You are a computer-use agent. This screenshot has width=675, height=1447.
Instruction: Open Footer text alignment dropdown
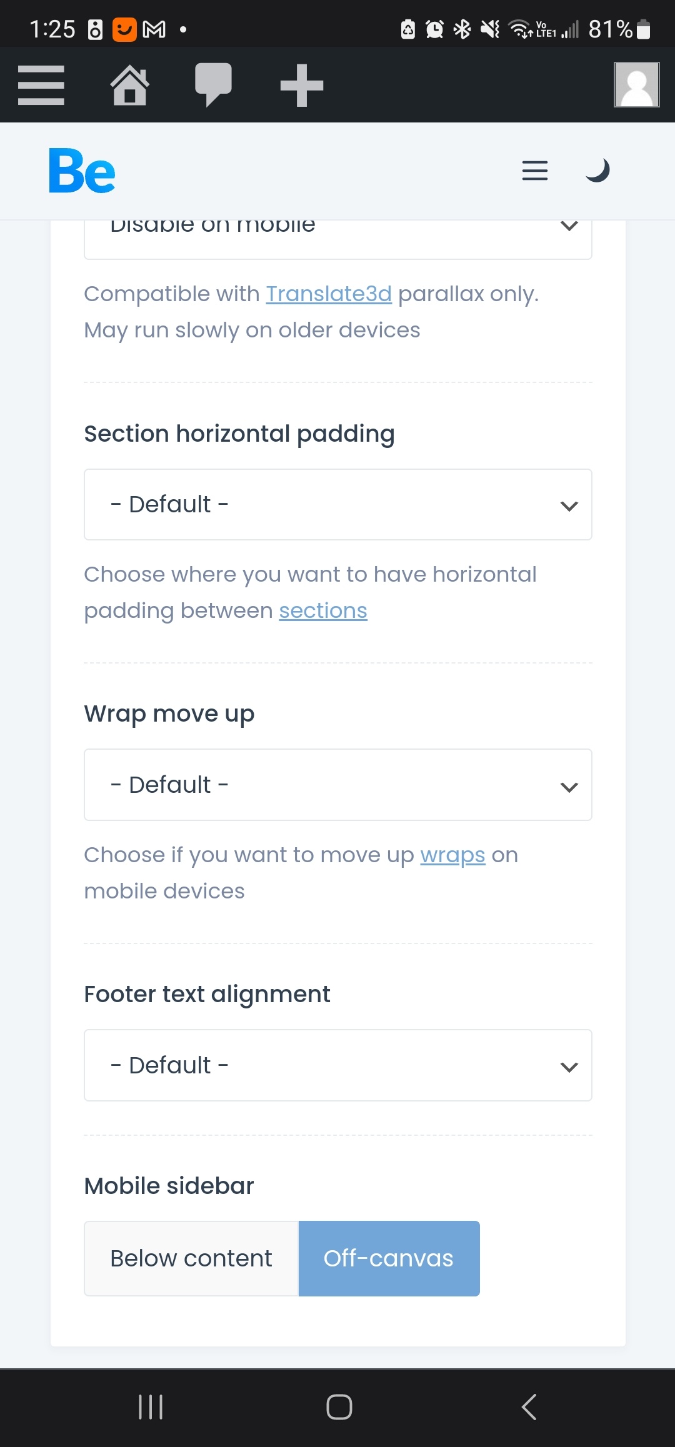[x=338, y=1065]
